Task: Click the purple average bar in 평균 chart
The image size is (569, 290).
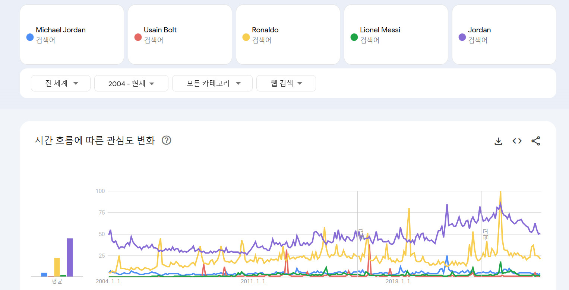Action: [70, 257]
